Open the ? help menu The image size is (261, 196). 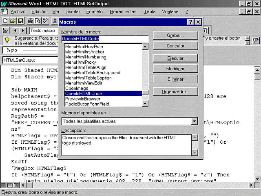point(187,12)
